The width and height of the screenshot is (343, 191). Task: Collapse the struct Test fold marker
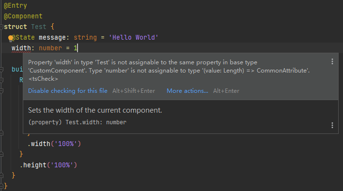coord(1,27)
